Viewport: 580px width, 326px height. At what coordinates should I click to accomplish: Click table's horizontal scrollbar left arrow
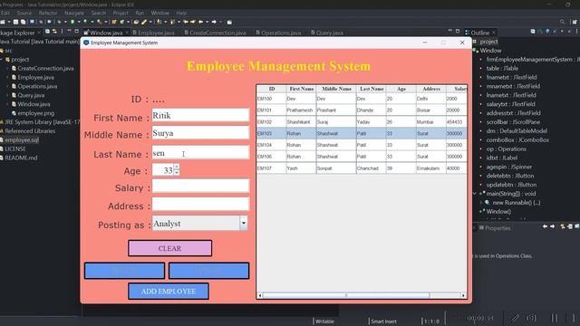point(260,295)
